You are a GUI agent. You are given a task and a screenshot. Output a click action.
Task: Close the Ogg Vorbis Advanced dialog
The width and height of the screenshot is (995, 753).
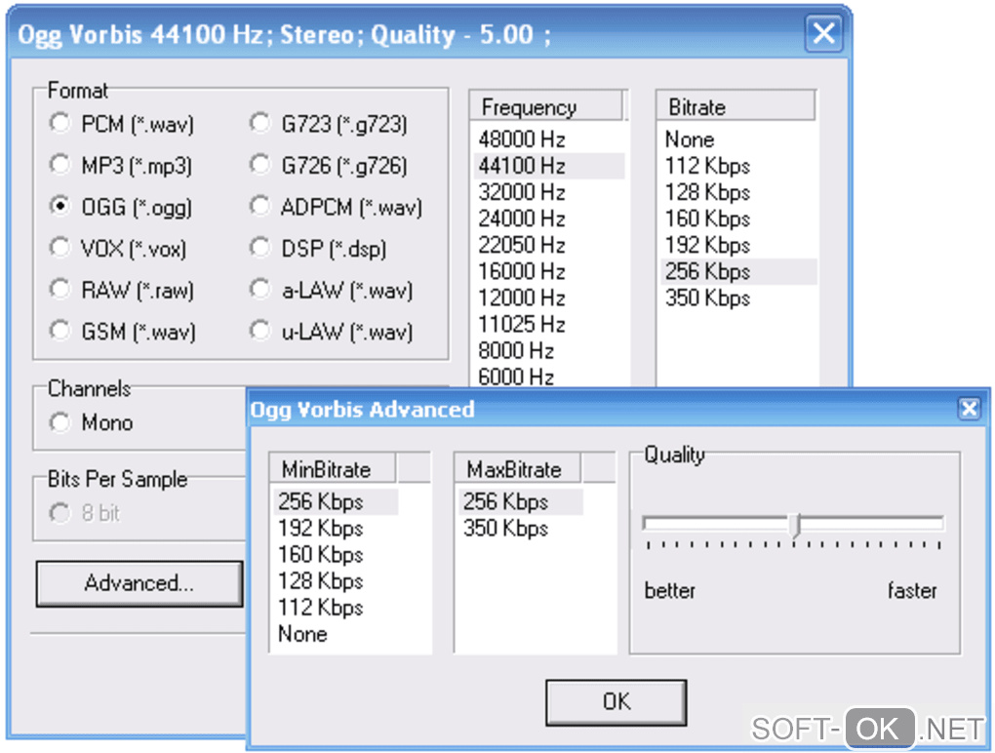969,409
